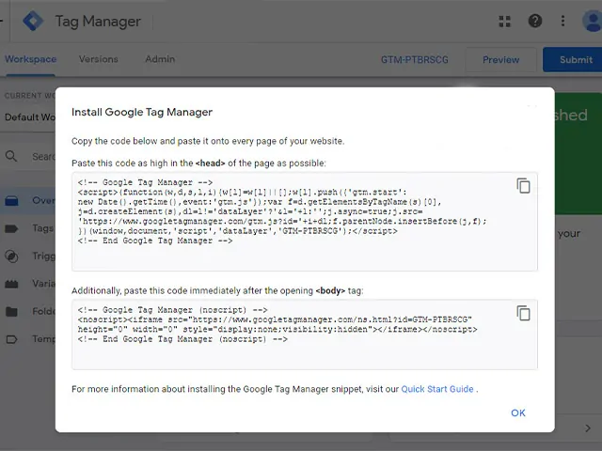Click the Tag Manager diamond logo
The width and height of the screenshot is (602, 451).
33,21
